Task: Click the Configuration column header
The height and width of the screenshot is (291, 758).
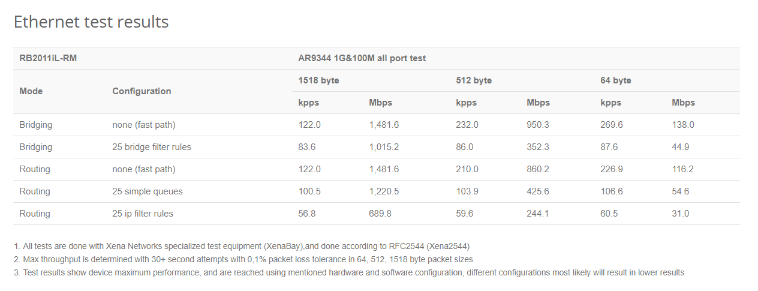Action: pos(142,91)
